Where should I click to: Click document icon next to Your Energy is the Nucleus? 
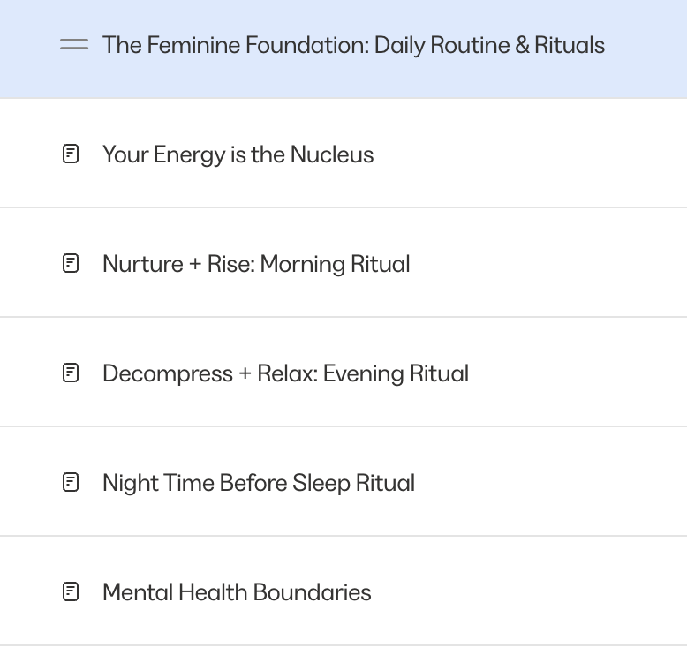[71, 154]
